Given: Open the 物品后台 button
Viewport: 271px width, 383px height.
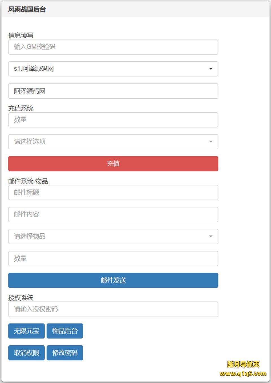Looking at the screenshot, I should click(65, 331).
